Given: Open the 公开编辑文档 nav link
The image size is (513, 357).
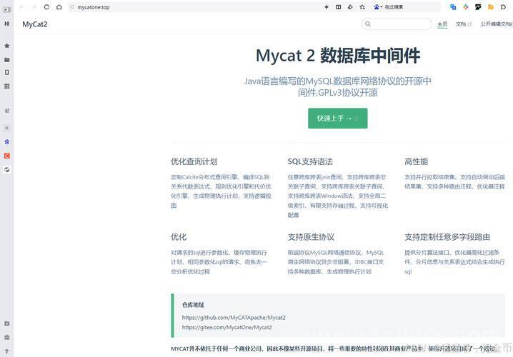Looking at the screenshot, I should pyautogui.click(x=497, y=24).
